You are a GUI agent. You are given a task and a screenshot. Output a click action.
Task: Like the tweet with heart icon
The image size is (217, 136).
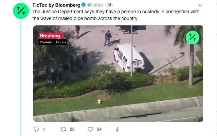(x=90, y=129)
